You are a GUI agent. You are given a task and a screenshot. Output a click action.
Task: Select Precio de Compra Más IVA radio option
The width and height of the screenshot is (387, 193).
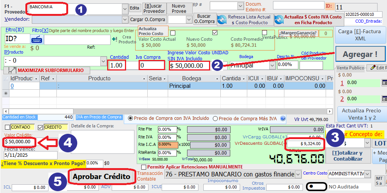215,118
